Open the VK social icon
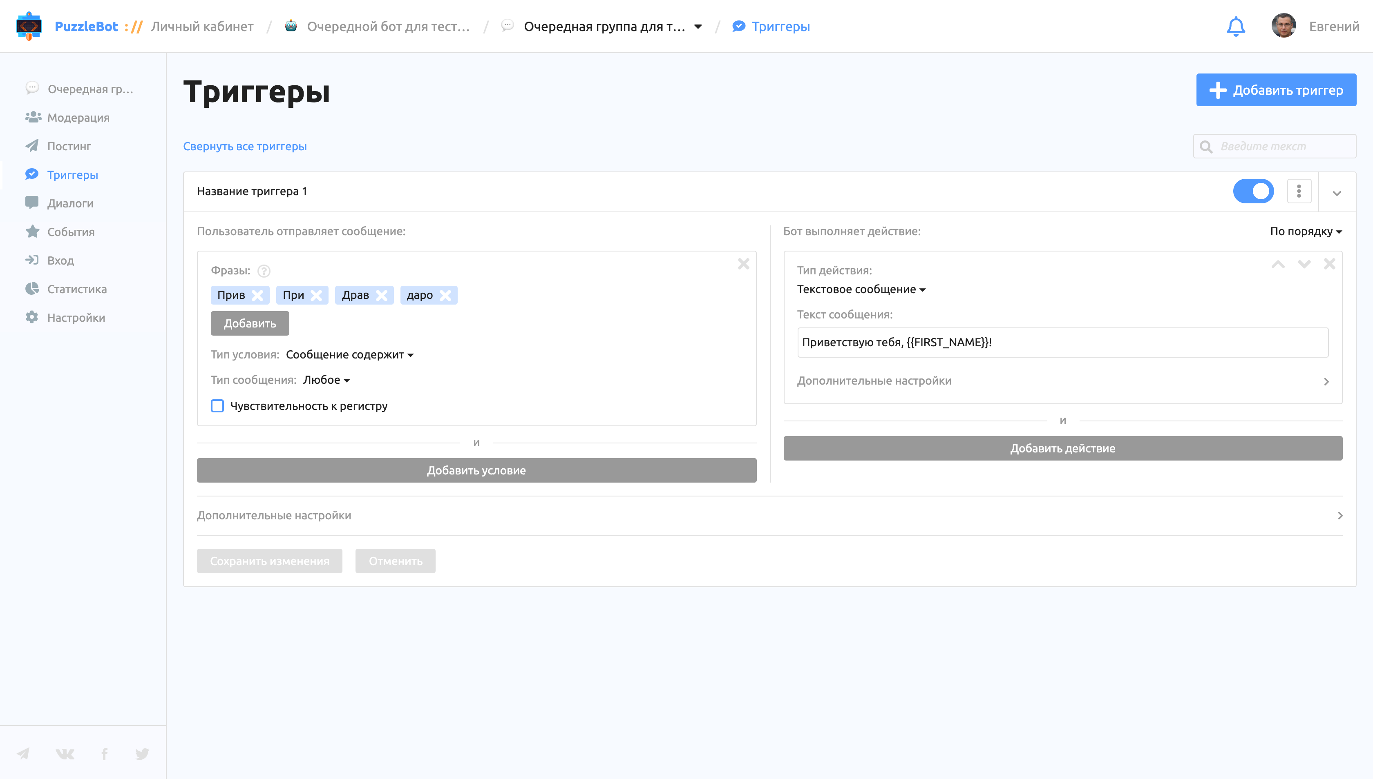Screen dimensions: 1373x779 point(65,753)
